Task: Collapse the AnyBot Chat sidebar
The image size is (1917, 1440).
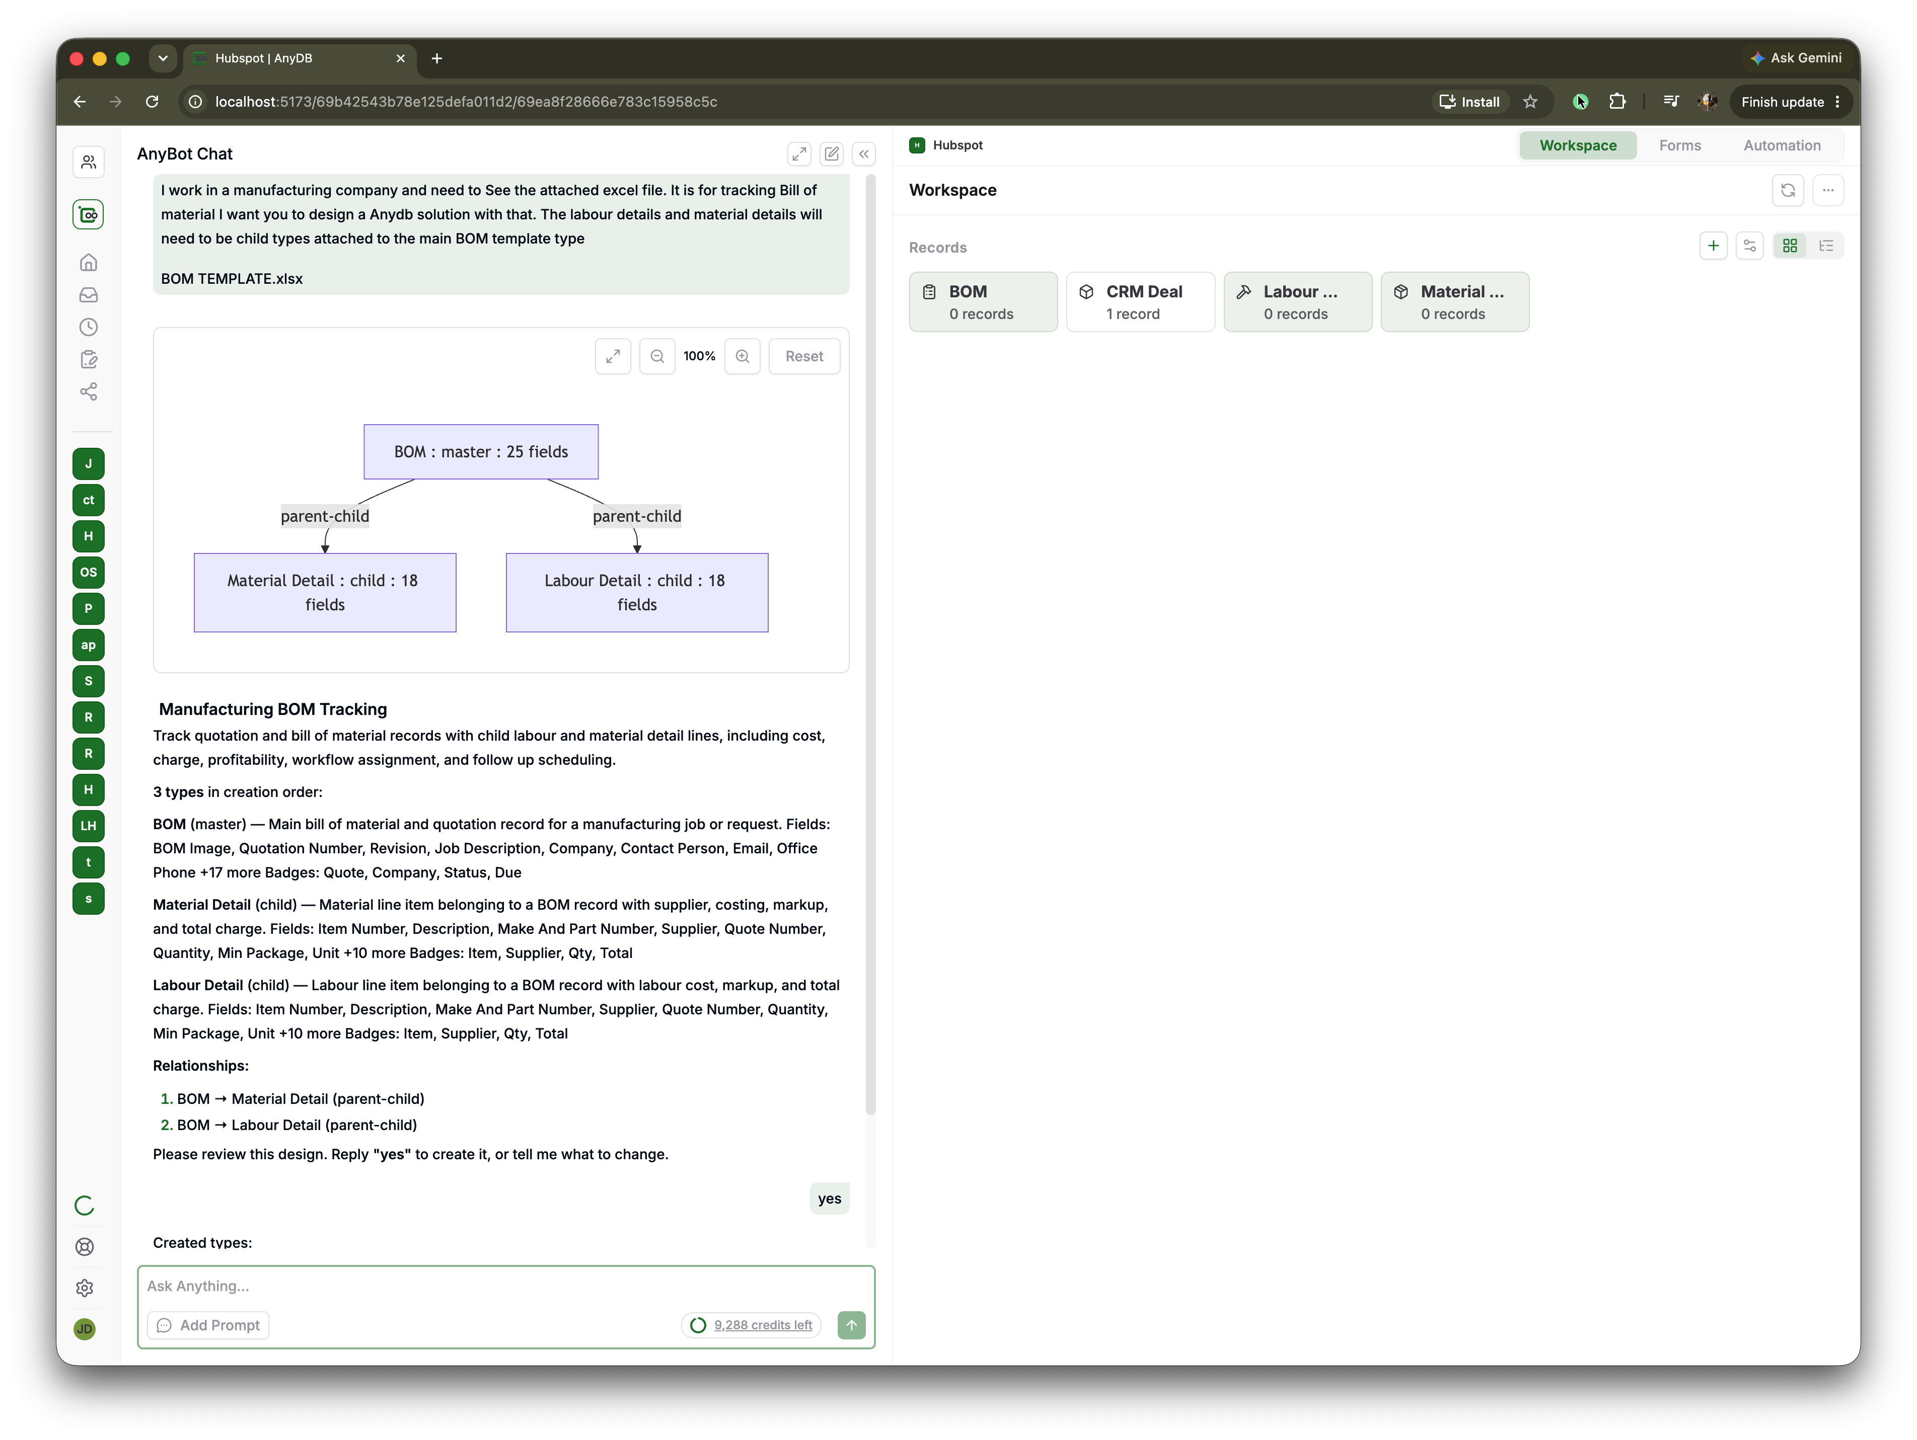Action: coord(864,154)
